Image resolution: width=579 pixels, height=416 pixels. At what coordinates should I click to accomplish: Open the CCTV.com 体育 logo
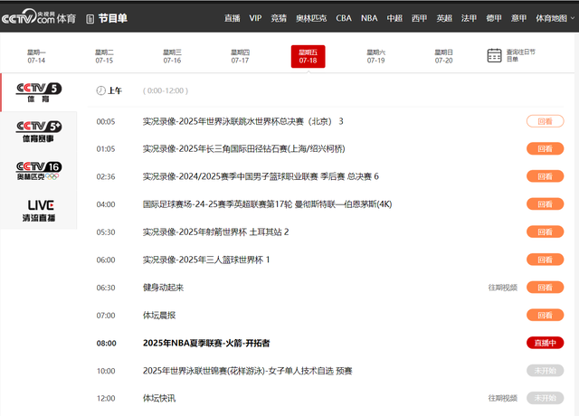(x=39, y=17)
